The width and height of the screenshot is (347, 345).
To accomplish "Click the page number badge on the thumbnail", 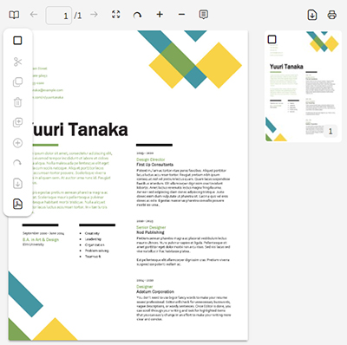I will (x=331, y=132).
